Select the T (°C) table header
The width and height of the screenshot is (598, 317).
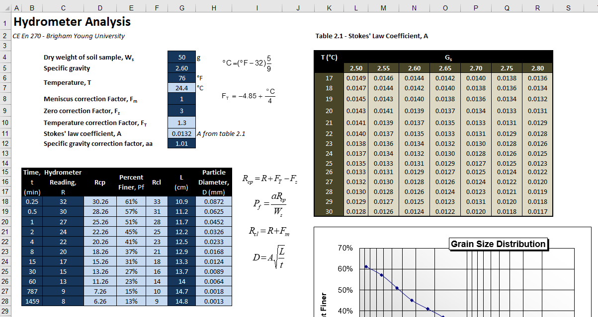[329, 57]
